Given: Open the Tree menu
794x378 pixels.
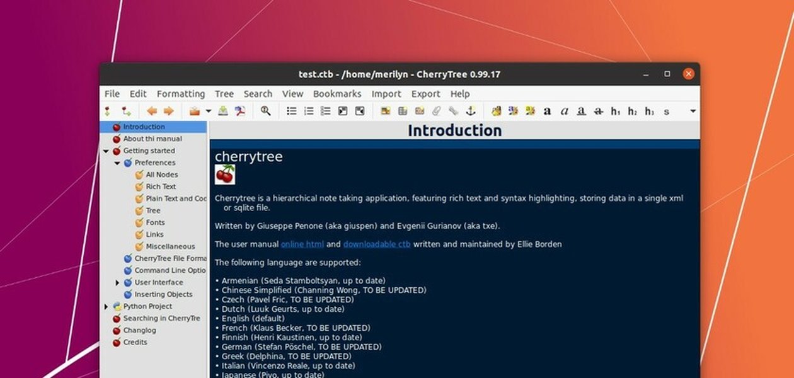Looking at the screenshot, I should (x=224, y=94).
